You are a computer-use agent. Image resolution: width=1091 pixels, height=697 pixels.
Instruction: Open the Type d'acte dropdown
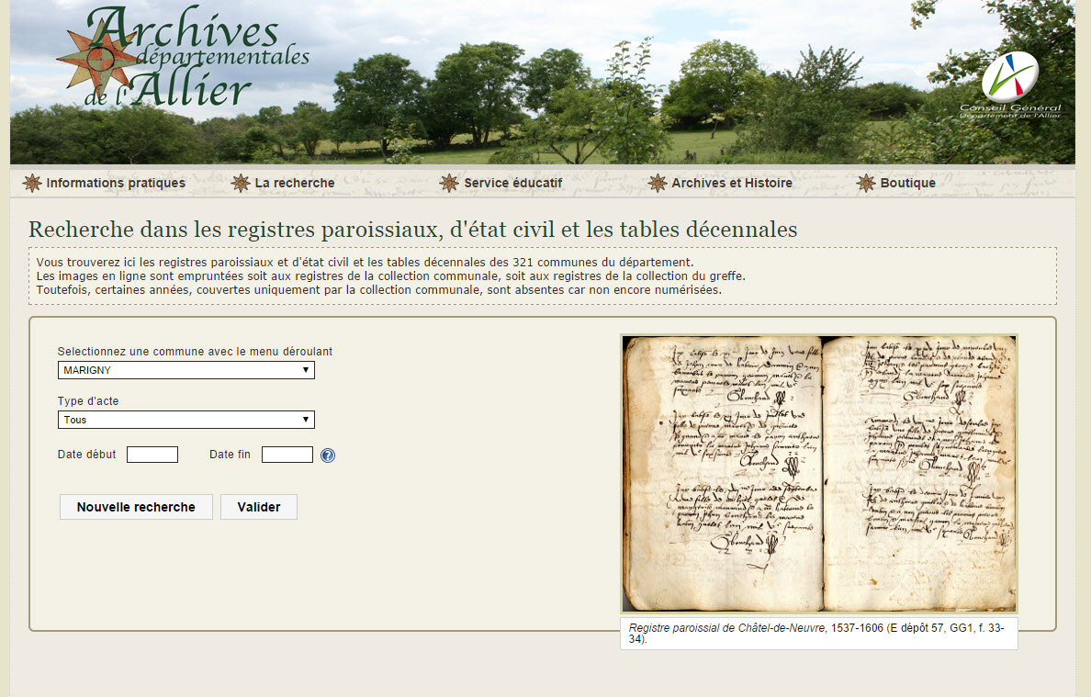(x=186, y=420)
